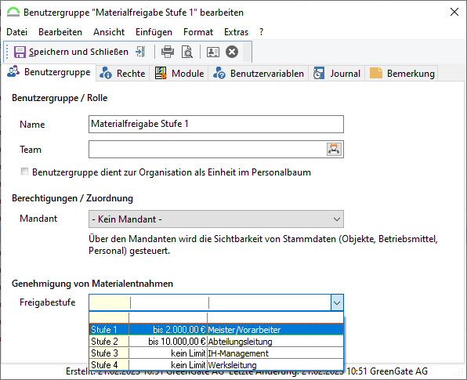Collapse the Freigabestufe dropdown arrow
467x380 pixels.
tap(337, 303)
